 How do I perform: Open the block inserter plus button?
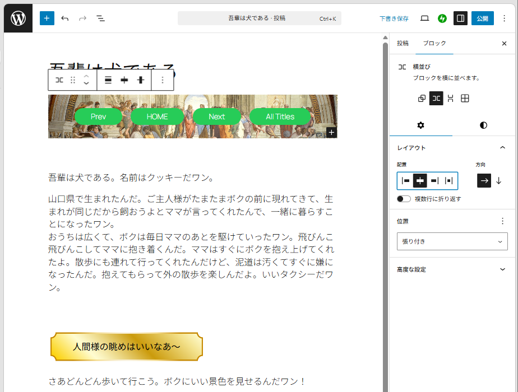coord(47,18)
